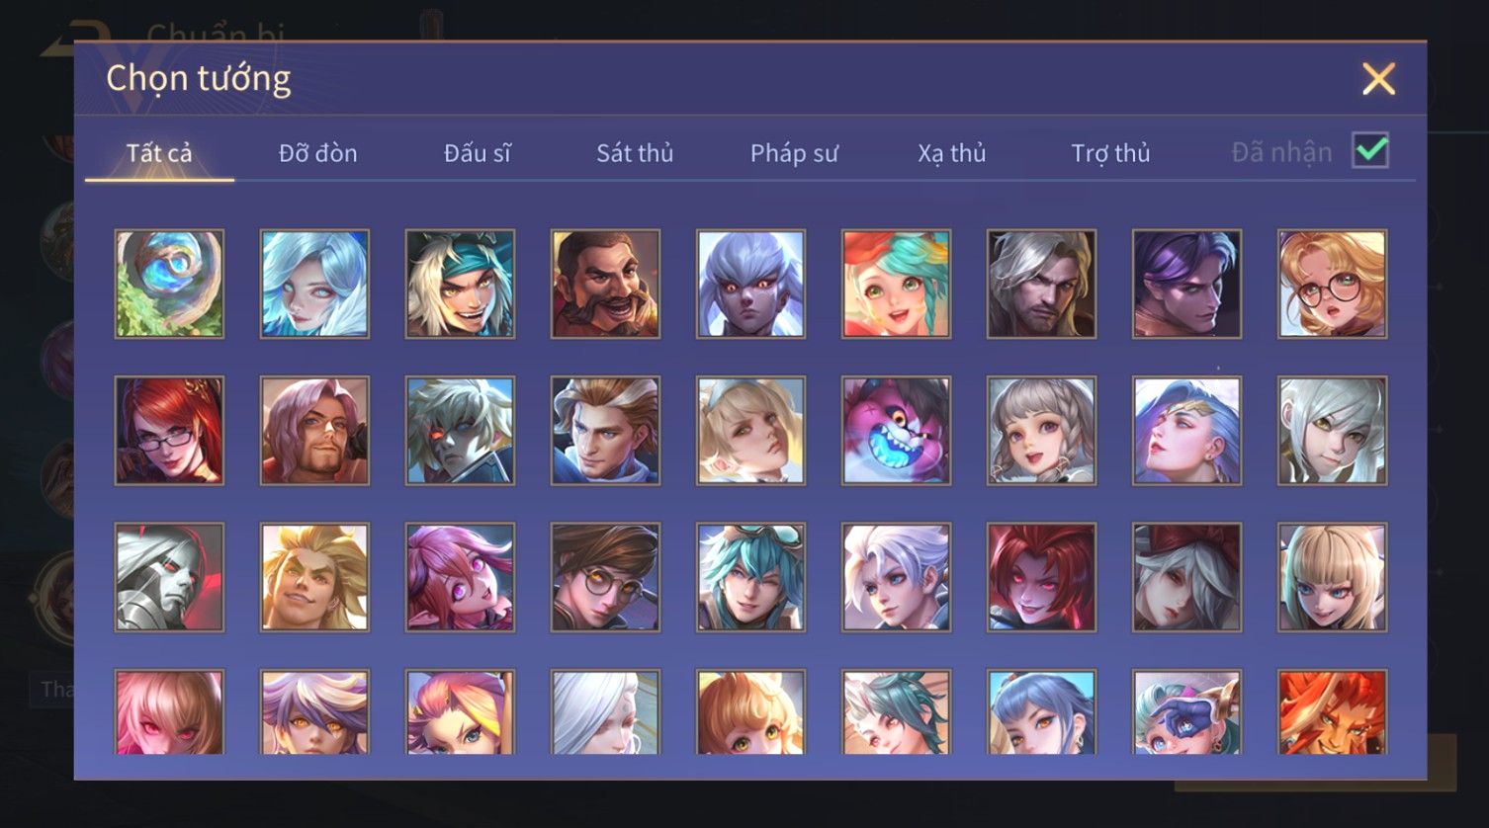Select the Tất cả tab
The image size is (1489, 828).
click(x=159, y=153)
